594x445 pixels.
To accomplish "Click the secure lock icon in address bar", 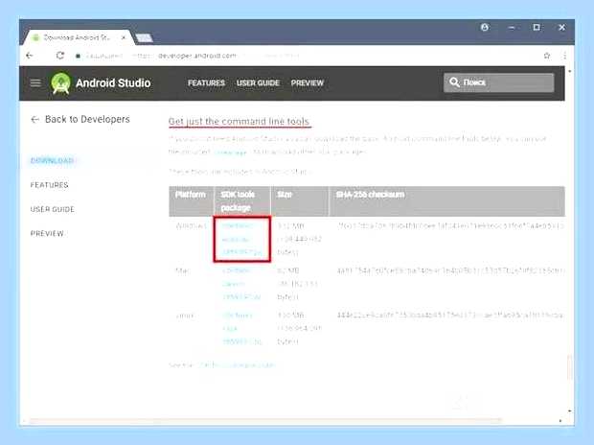I will click(x=78, y=56).
